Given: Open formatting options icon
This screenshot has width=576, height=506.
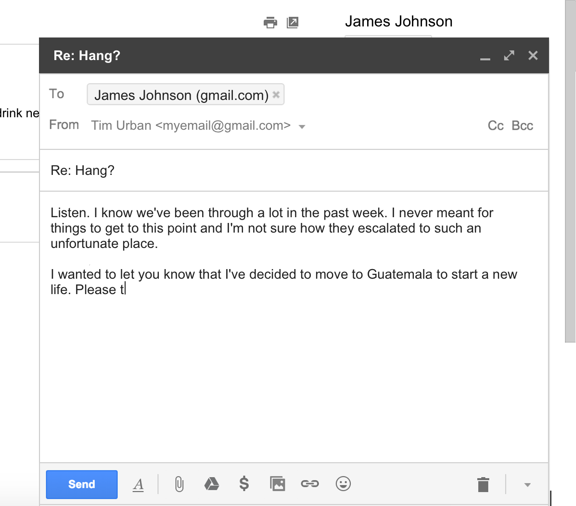Looking at the screenshot, I should click(x=138, y=485).
